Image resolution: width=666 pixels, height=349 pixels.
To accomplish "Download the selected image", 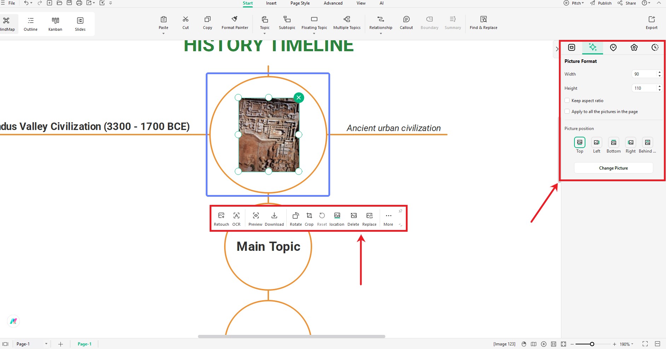I will click(274, 219).
